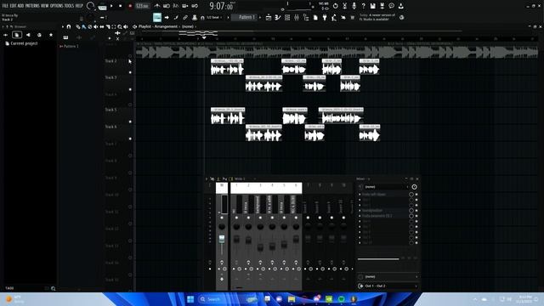This screenshot has height=306, width=544.
Task: Open the HELP menu
Action: [x=79, y=6]
